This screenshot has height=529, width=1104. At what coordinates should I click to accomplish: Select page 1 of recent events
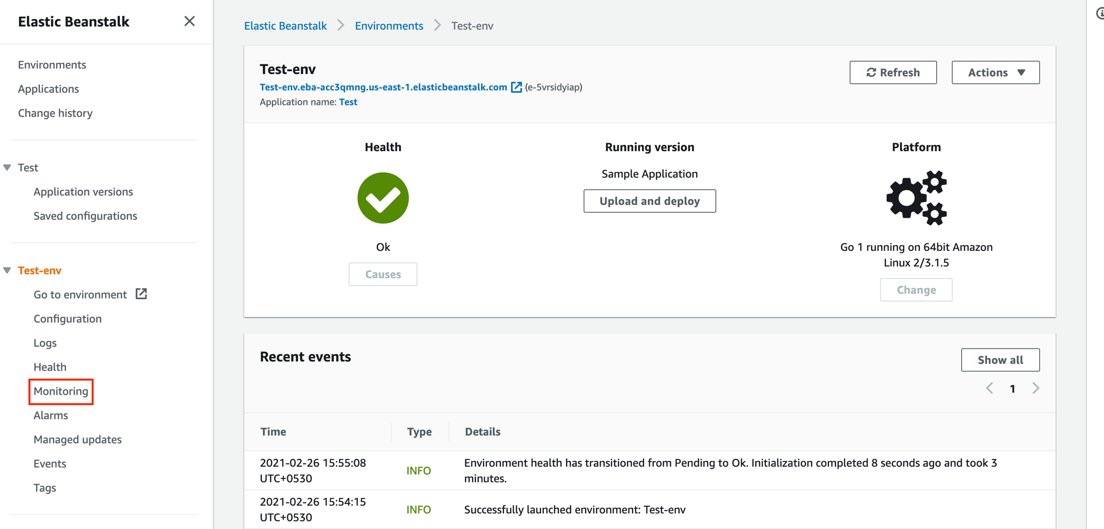(x=1012, y=389)
